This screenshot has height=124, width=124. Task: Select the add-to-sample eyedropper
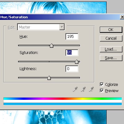point(83,89)
